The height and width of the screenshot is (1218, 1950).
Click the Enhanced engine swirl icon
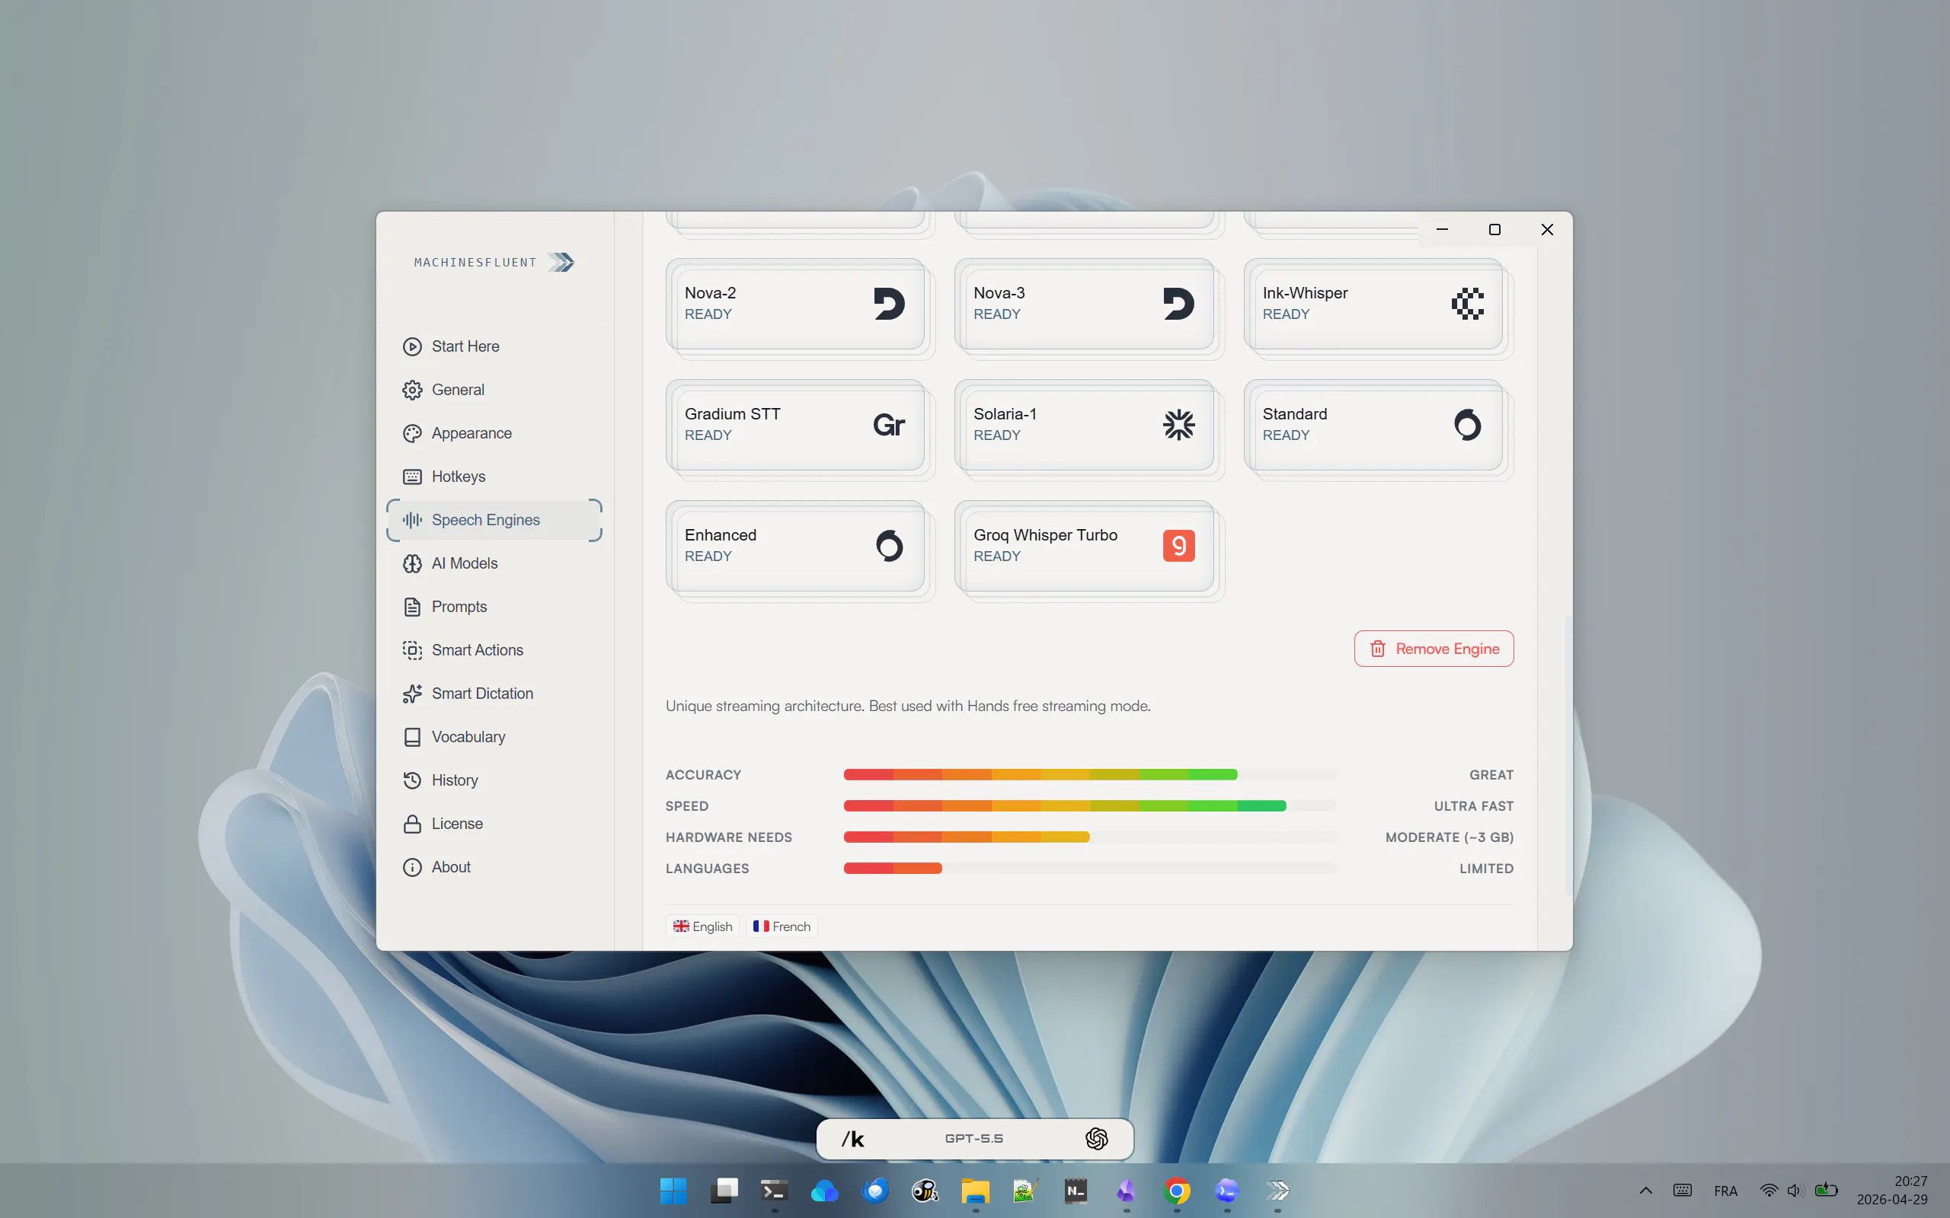click(889, 546)
